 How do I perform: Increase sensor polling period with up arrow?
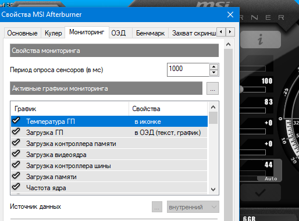[214, 67]
